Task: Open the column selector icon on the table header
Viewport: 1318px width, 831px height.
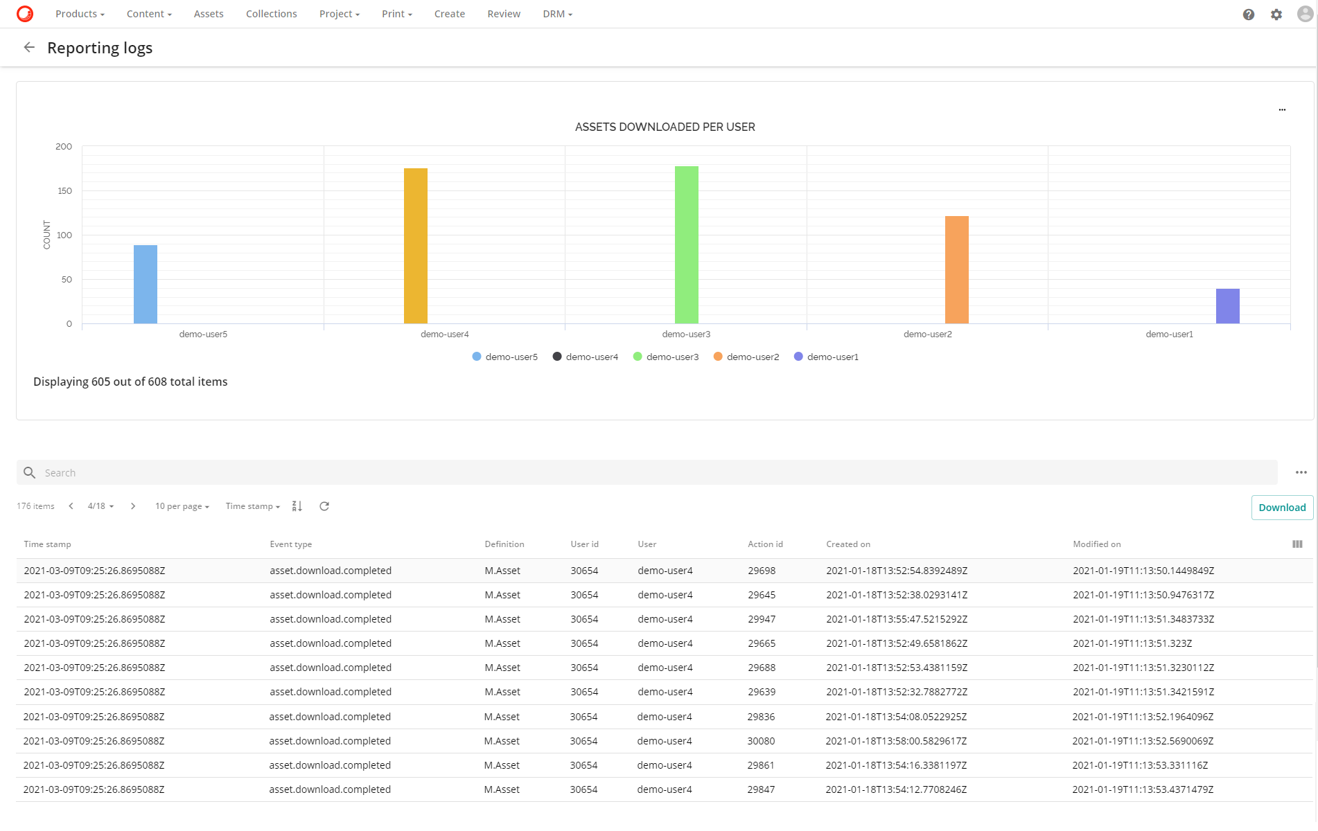Action: point(1297,544)
